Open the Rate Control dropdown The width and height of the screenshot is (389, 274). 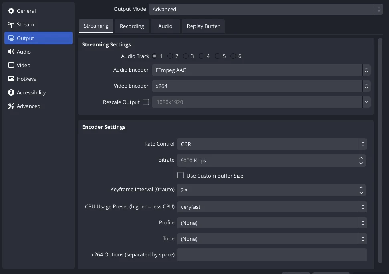[272, 144]
